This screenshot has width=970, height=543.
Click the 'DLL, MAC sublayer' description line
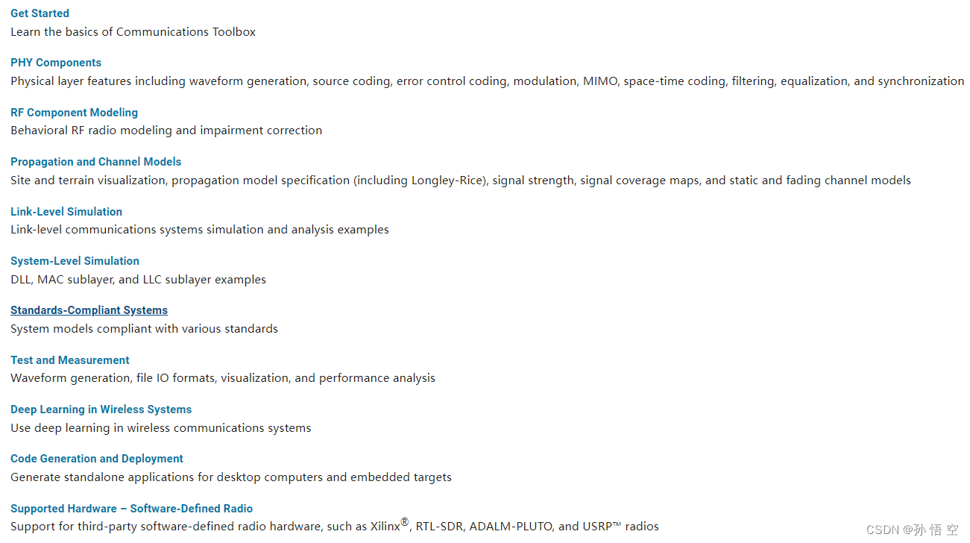coord(138,280)
